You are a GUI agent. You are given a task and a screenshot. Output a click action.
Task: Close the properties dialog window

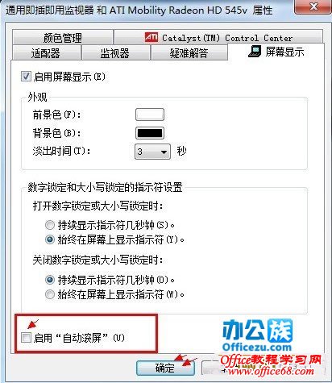(313, 6)
